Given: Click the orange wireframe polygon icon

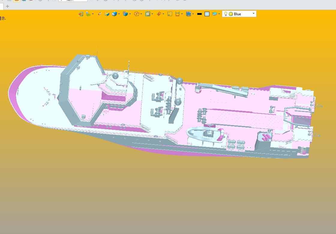Looking at the screenshot, I should 136,14.
